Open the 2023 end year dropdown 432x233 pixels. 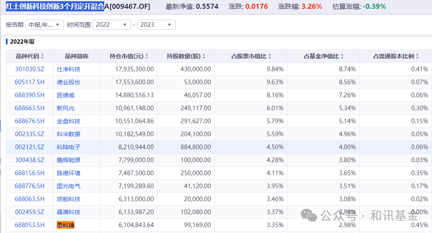point(156,25)
